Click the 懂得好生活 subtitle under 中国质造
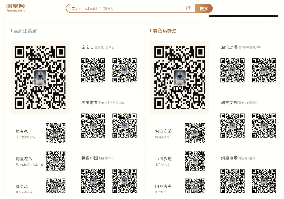This screenshot has height=199, width=284. tap(162, 165)
